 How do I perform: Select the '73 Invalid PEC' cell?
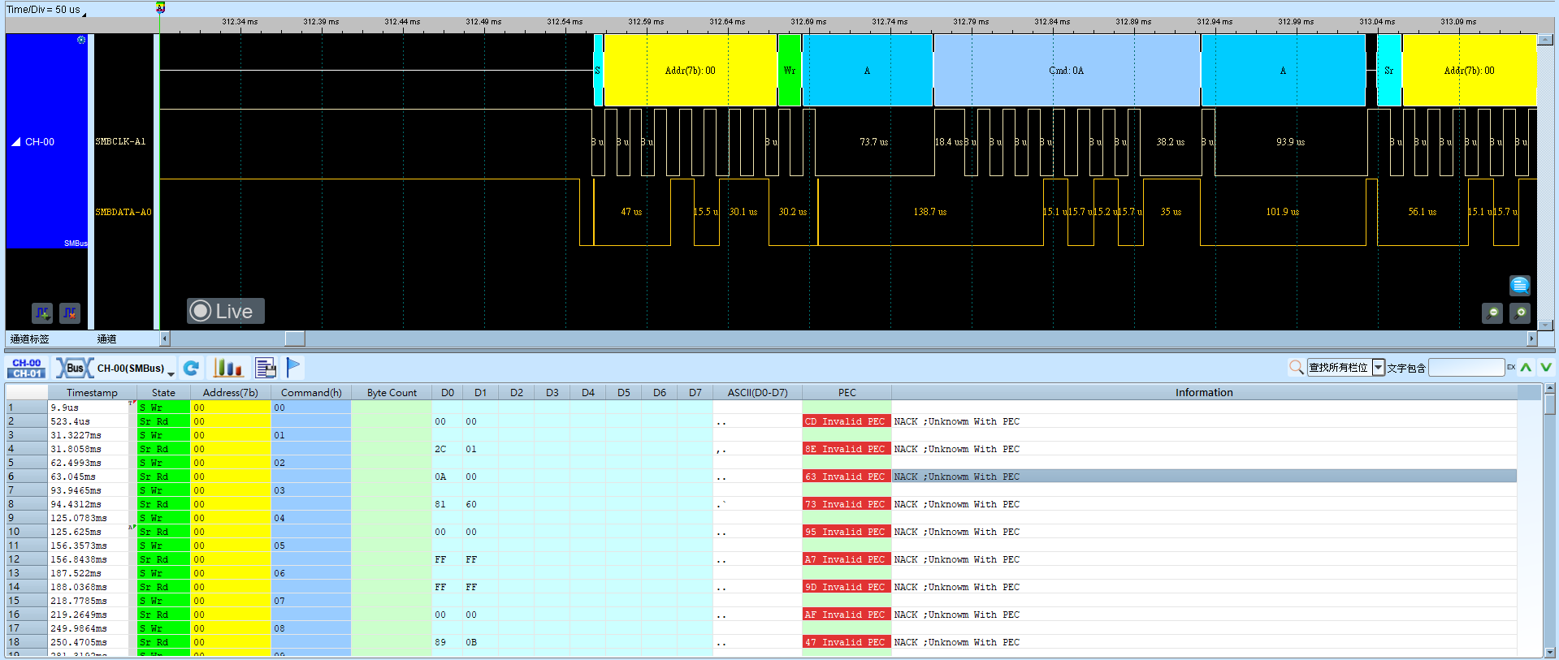847,504
